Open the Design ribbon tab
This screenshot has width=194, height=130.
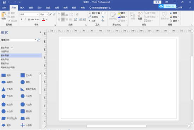tap(40, 8)
